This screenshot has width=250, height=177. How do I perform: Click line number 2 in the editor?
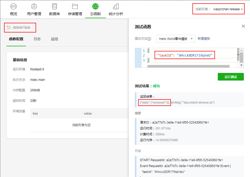tap(144, 55)
